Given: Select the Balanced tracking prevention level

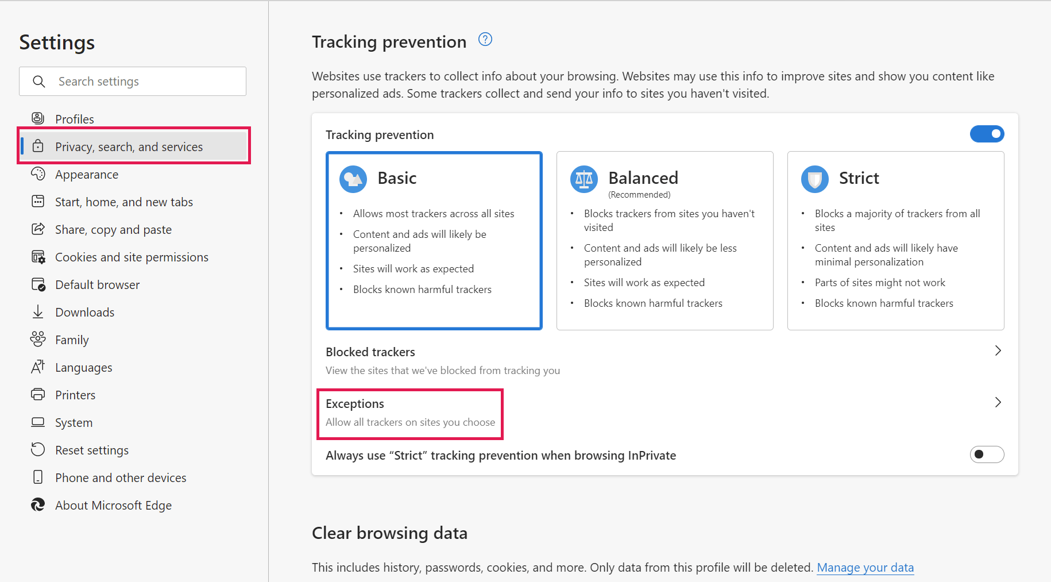Looking at the screenshot, I should [x=664, y=241].
